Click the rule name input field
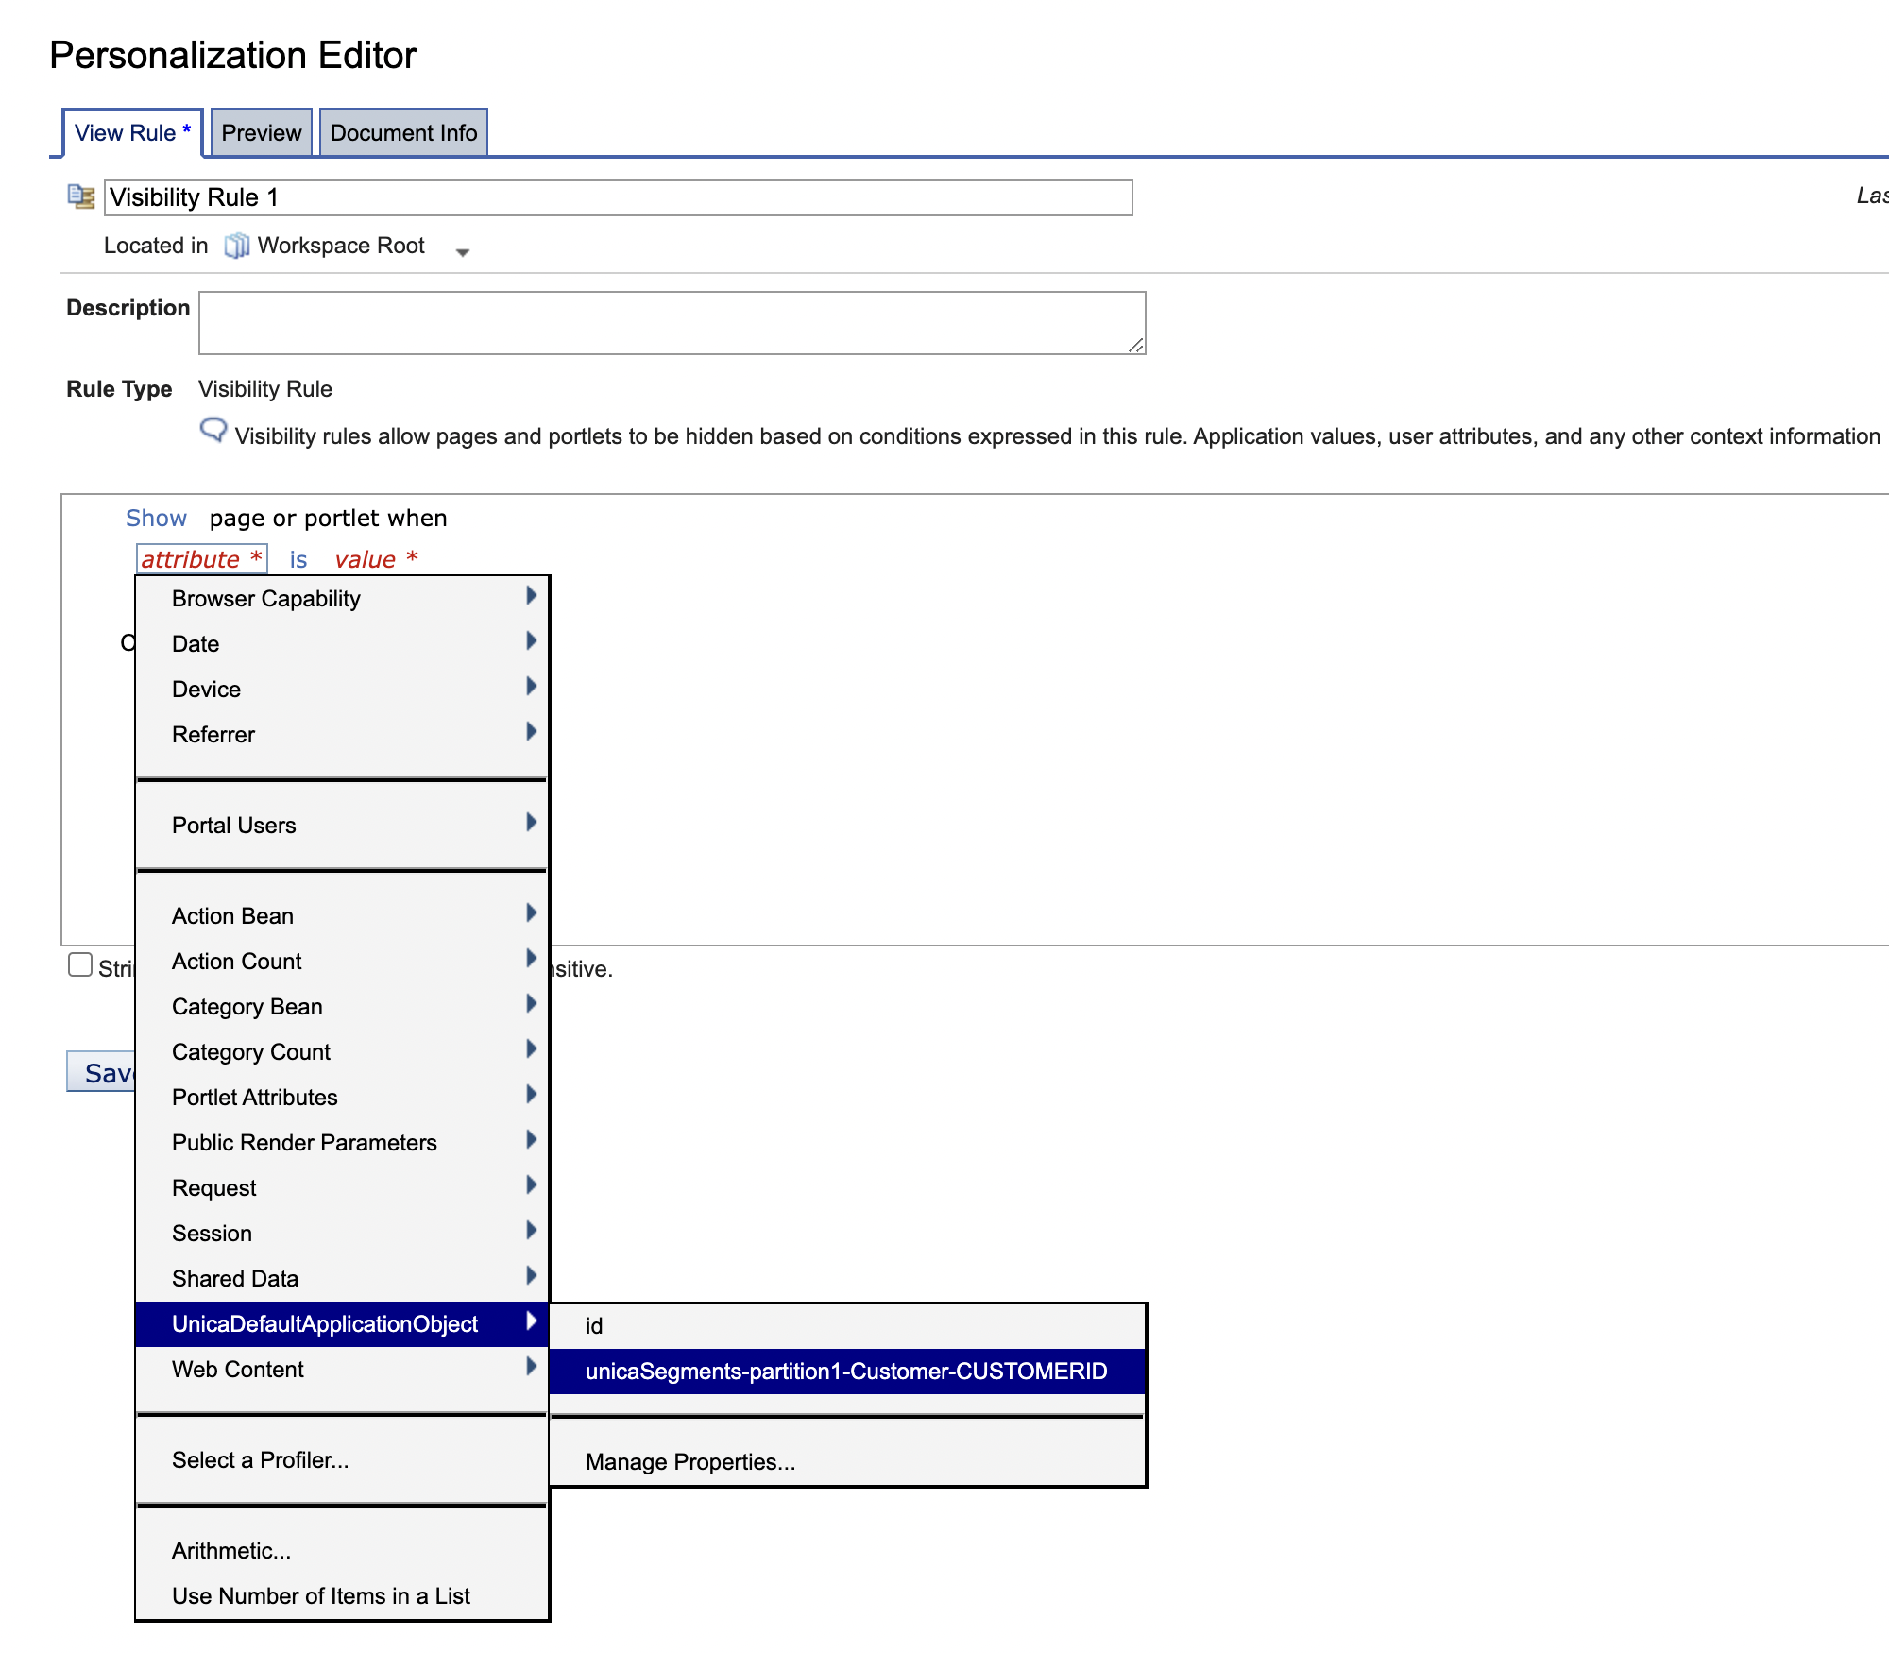 [x=619, y=196]
